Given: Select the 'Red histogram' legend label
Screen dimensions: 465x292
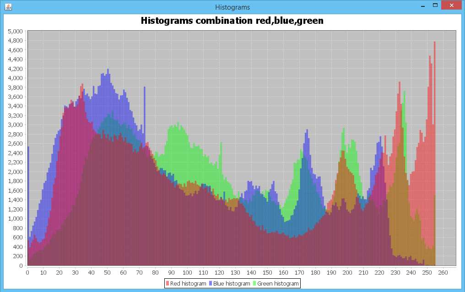Looking at the screenshot, I should pos(188,283).
